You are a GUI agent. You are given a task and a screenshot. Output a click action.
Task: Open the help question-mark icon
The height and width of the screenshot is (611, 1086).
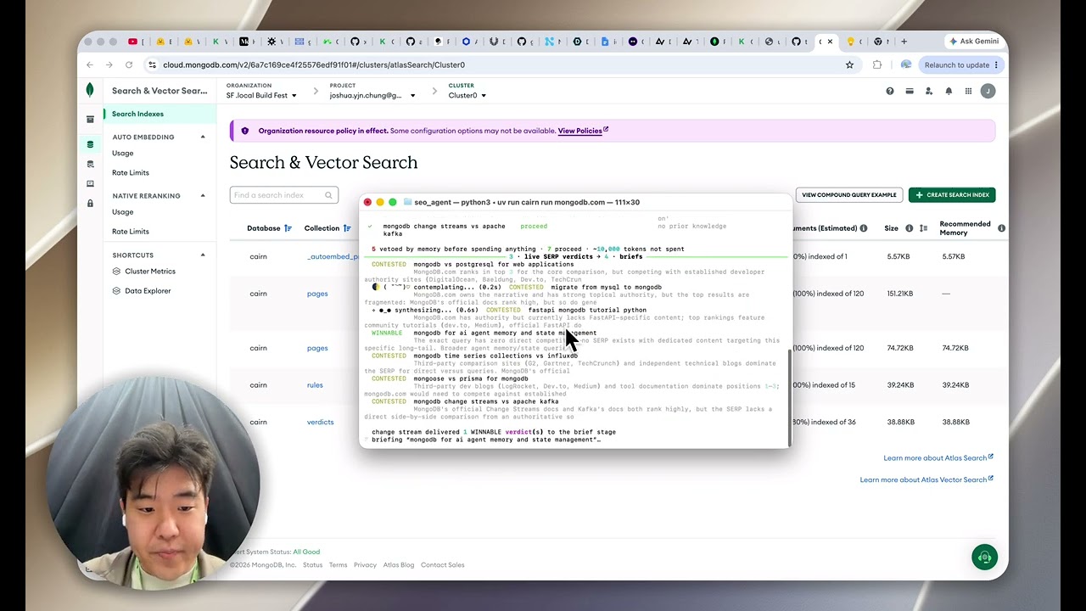click(x=890, y=91)
